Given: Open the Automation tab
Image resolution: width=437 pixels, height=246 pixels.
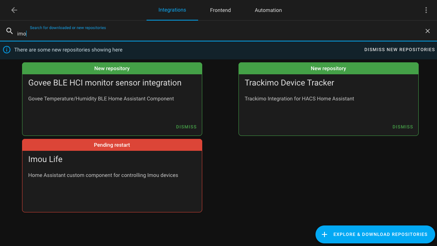Looking at the screenshot, I should [x=268, y=10].
